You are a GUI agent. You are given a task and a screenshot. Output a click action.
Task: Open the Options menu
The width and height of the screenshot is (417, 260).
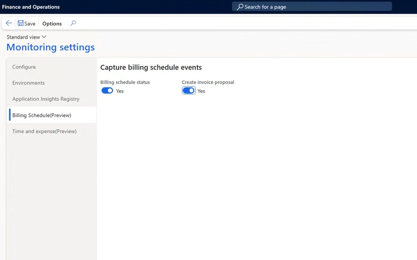52,23
